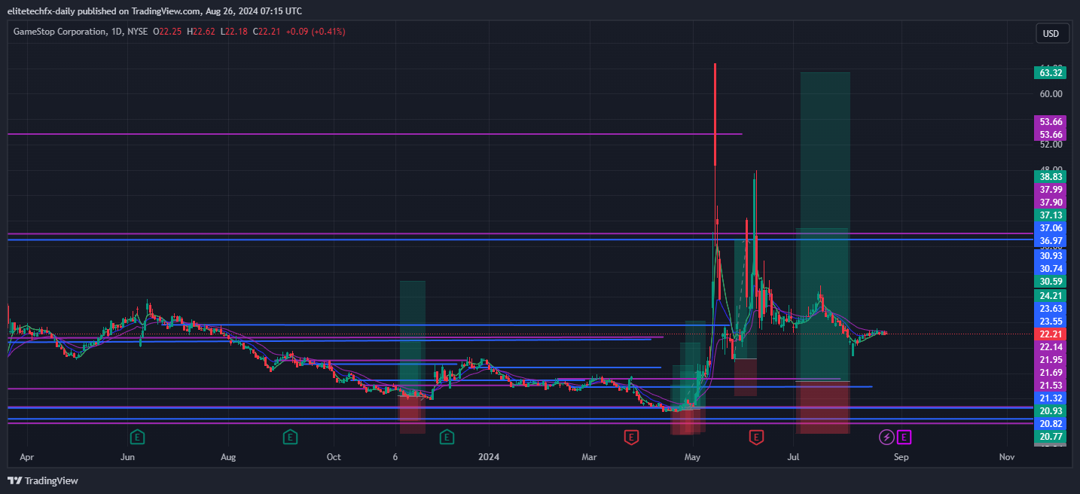Click the Sep label on time axis
The width and height of the screenshot is (1080, 494).
(x=902, y=457)
